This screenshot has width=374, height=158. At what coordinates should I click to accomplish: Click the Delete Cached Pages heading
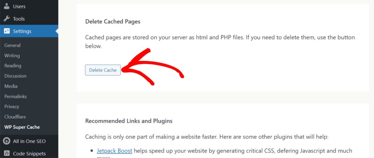[113, 22]
